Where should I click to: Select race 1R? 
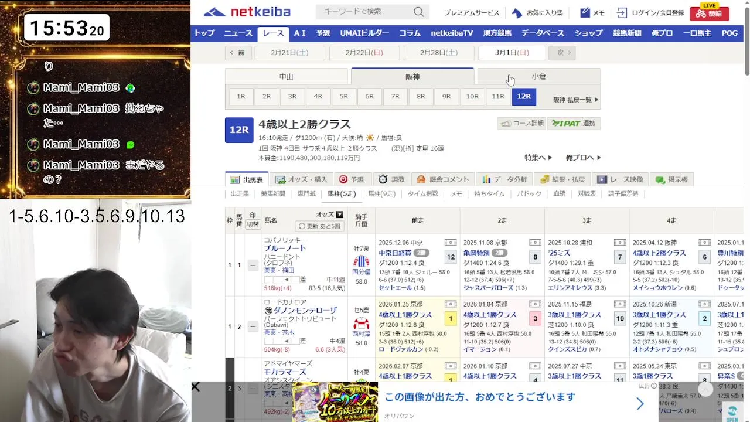click(x=241, y=97)
